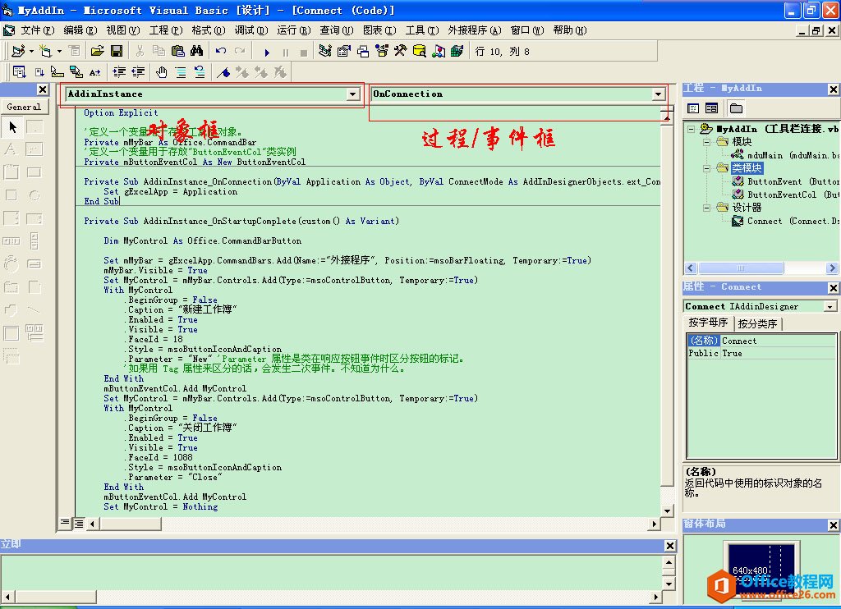Collapse the MyAddIn project root node
The height and width of the screenshot is (609, 841).
pos(692,129)
